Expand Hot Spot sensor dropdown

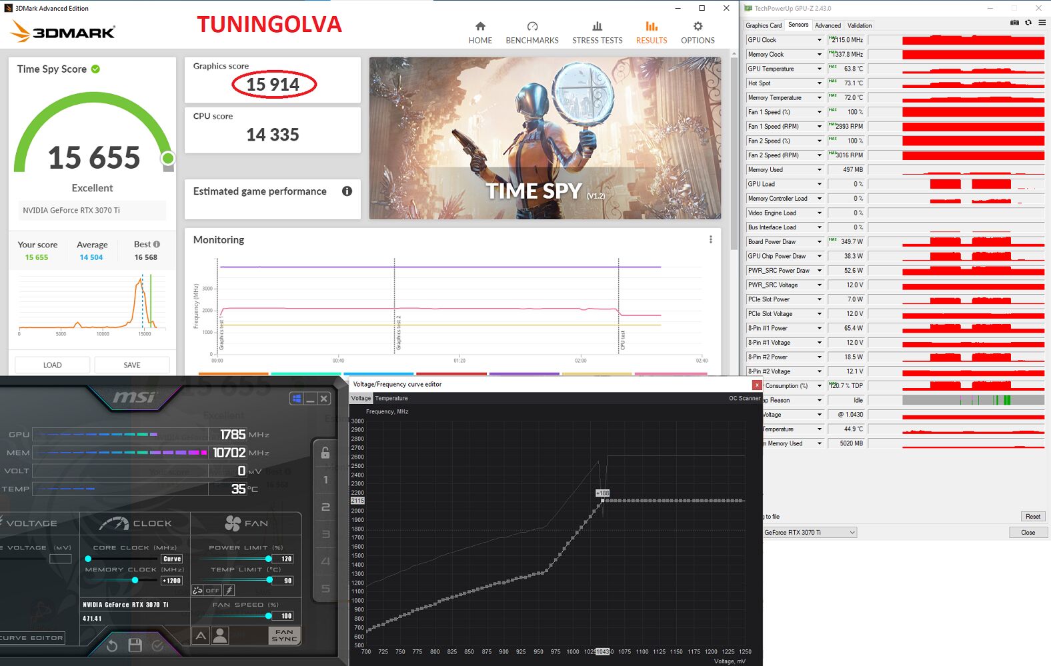[x=820, y=83]
